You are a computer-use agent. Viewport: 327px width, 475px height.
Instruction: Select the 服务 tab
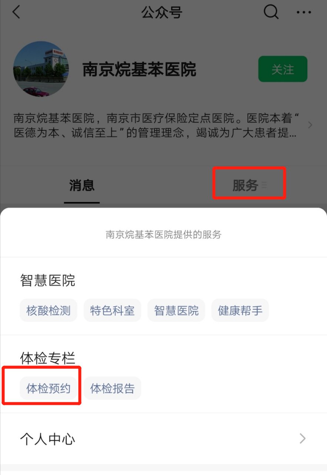(245, 185)
